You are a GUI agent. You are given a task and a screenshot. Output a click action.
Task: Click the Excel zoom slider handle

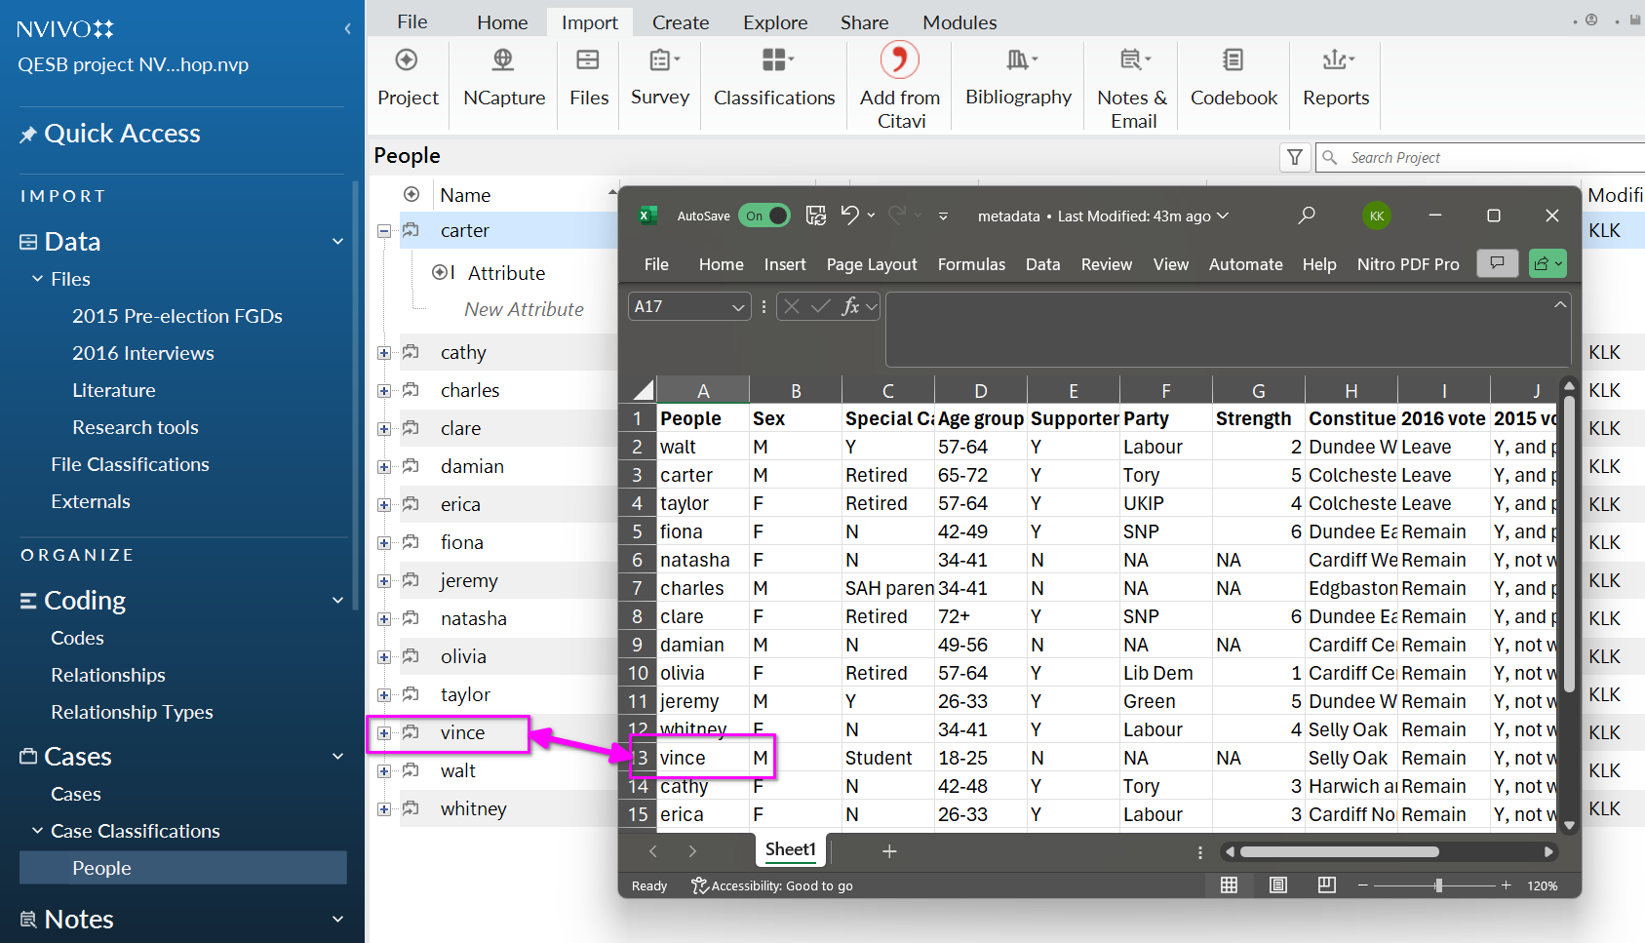point(1438,885)
